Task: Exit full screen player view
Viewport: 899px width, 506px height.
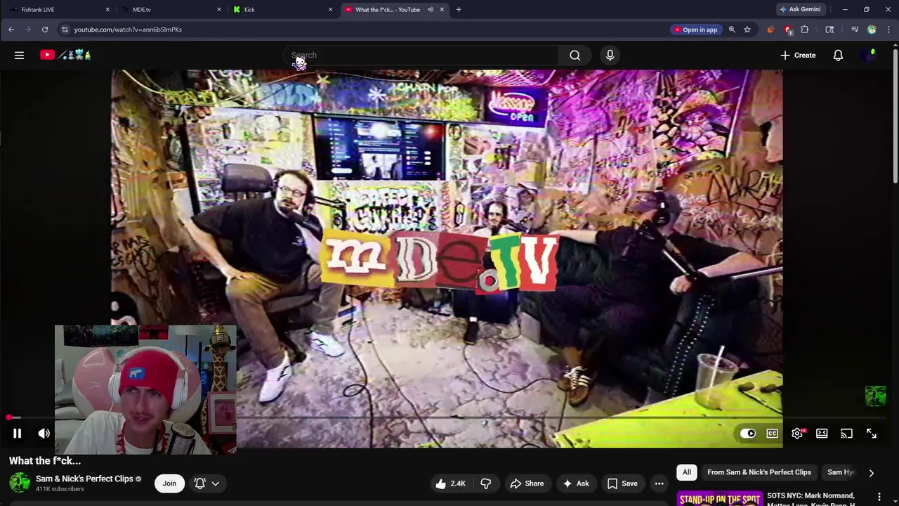Action: pos(871,434)
